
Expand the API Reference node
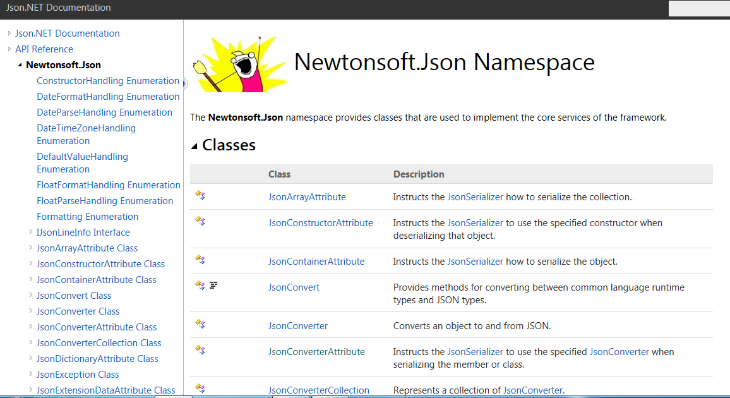[9, 49]
